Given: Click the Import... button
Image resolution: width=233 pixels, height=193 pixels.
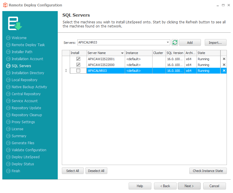Looking at the screenshot, I should [215, 43].
